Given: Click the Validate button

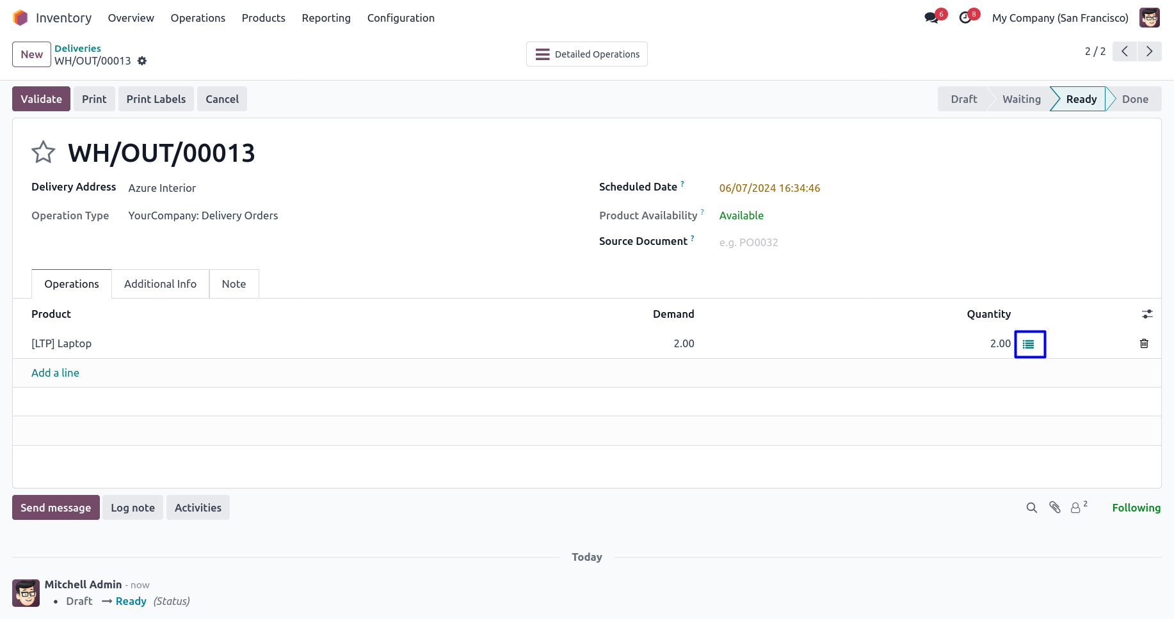Looking at the screenshot, I should tap(41, 99).
